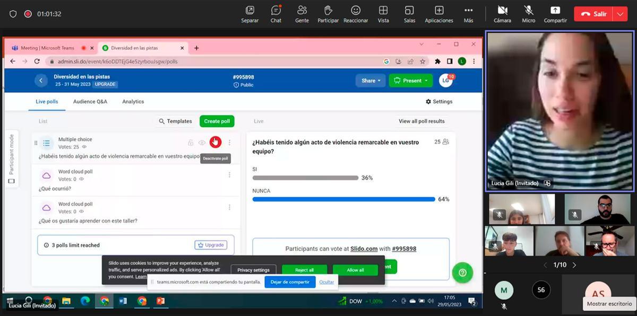This screenshot has height=316, width=637.
Task: Toggle results visibility eye on multiple choice poll
Action: tap(202, 143)
